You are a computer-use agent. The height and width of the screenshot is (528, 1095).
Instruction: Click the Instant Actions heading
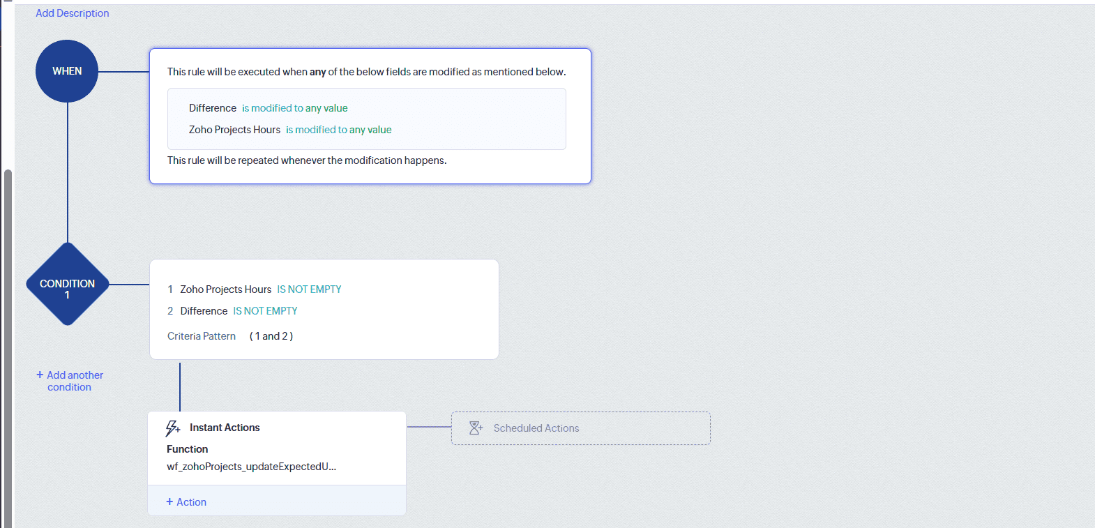(x=225, y=428)
